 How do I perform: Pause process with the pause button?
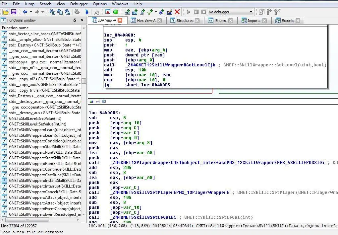click(196, 12)
